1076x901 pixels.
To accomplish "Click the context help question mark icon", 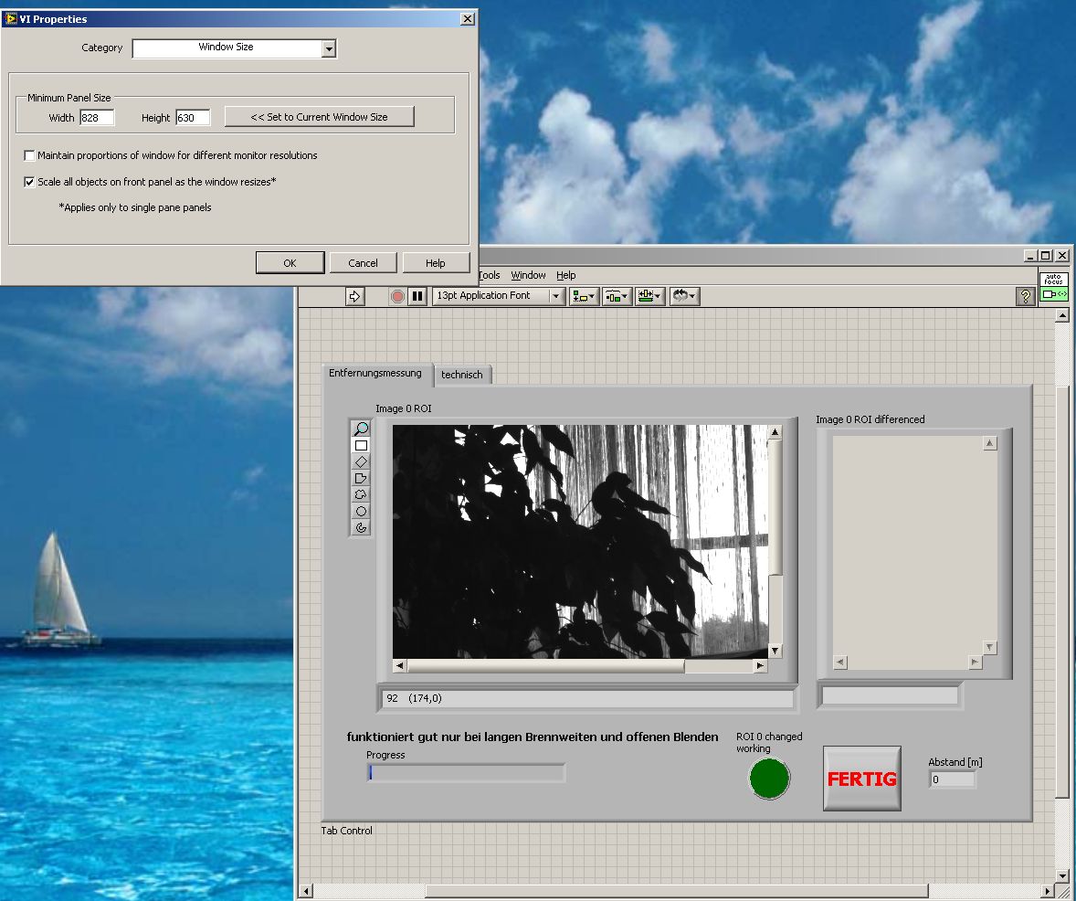I will click(x=1025, y=296).
